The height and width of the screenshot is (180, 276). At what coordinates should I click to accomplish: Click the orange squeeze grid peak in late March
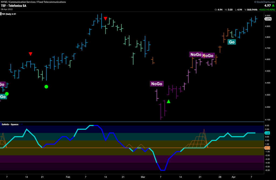click(x=204, y=130)
